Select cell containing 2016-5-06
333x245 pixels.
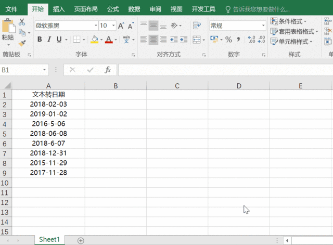coord(48,124)
